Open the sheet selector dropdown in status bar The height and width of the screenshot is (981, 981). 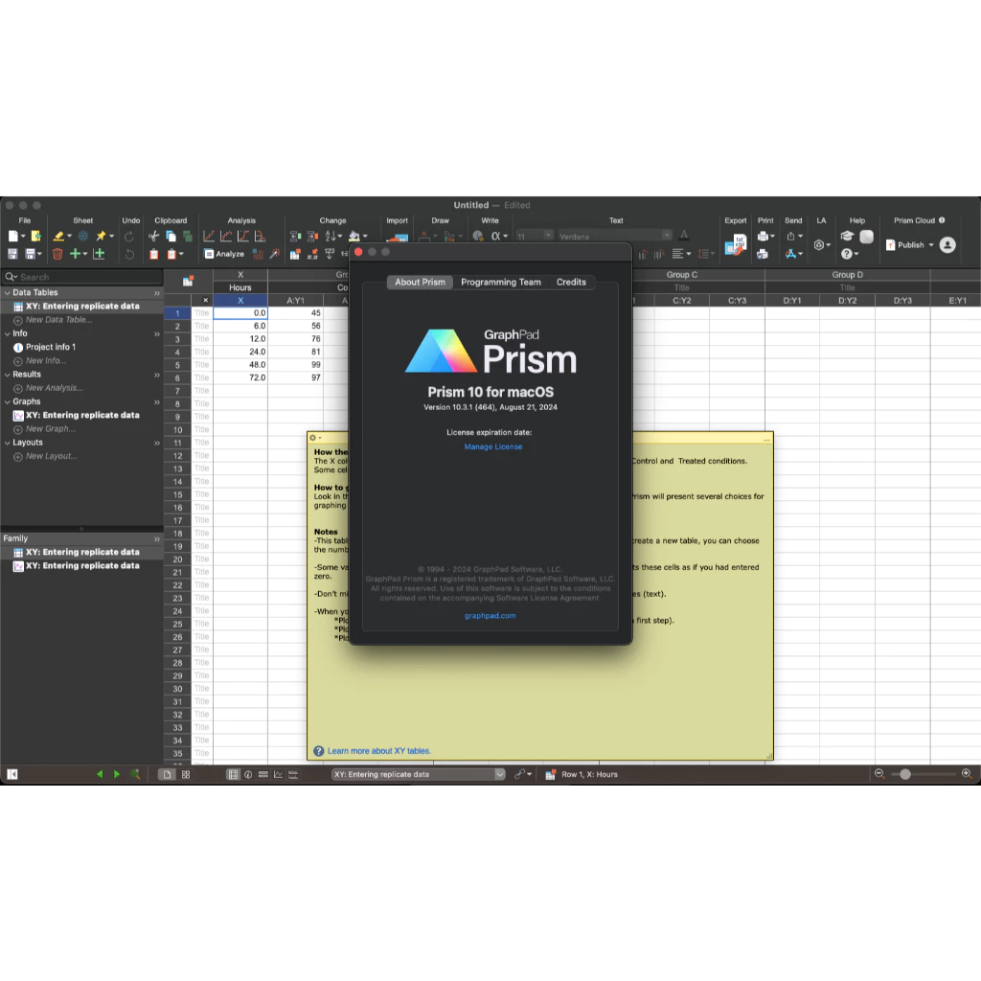tap(499, 774)
